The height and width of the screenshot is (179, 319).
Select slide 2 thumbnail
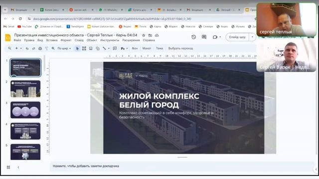tap(25, 89)
